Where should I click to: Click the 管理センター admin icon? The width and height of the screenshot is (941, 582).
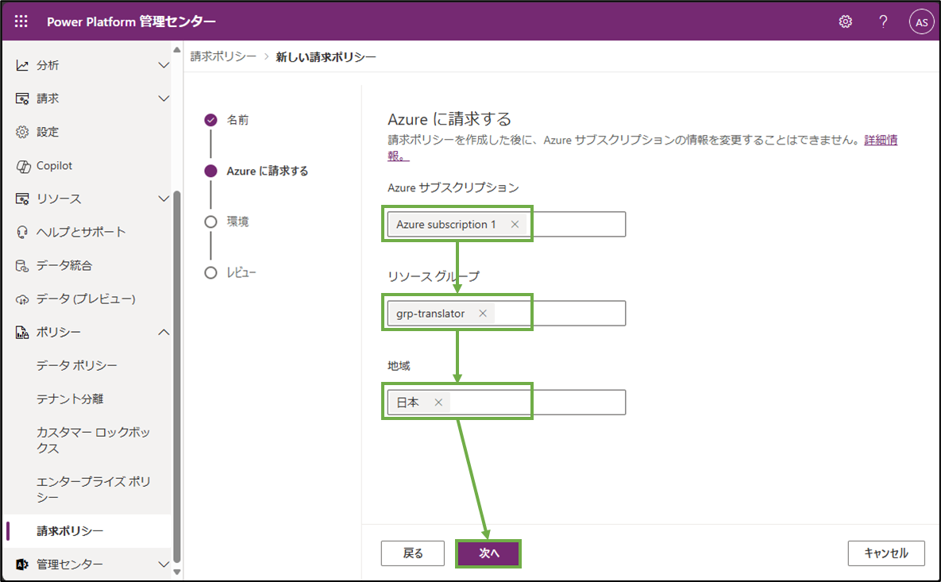pyautogui.click(x=22, y=564)
